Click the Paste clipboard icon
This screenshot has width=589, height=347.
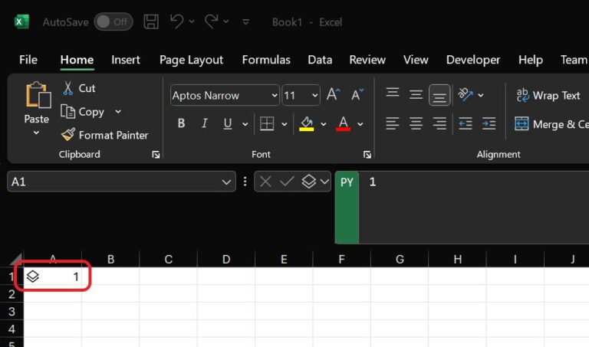(38, 94)
